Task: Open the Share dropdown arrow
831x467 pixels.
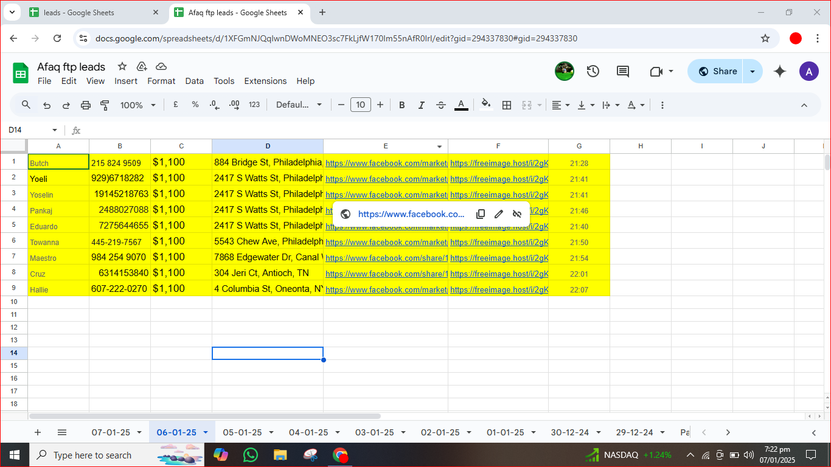Action: point(753,71)
